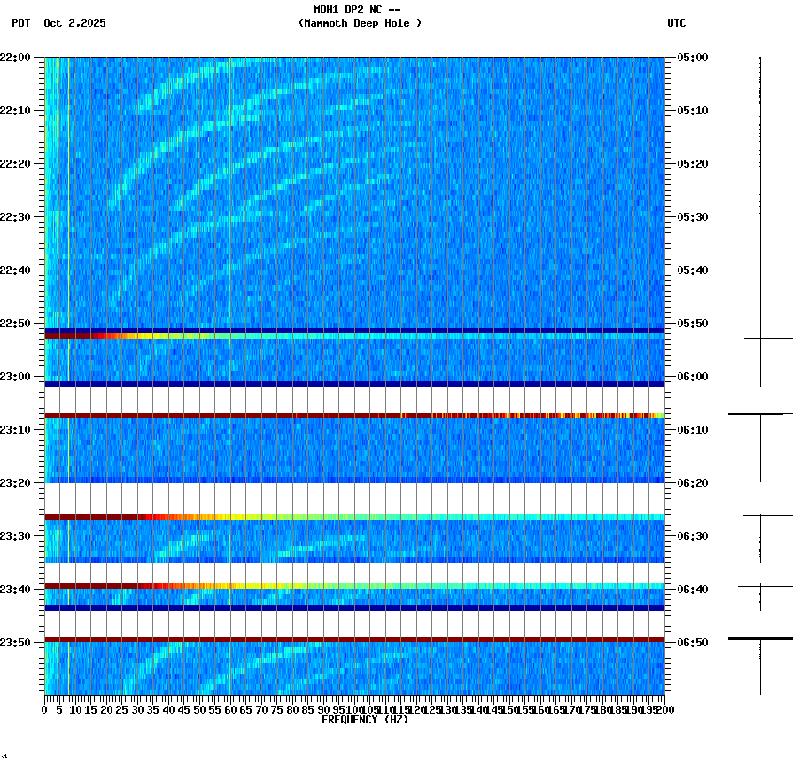Click the dark red line at 06:50 UTC

pyautogui.click(x=354, y=637)
